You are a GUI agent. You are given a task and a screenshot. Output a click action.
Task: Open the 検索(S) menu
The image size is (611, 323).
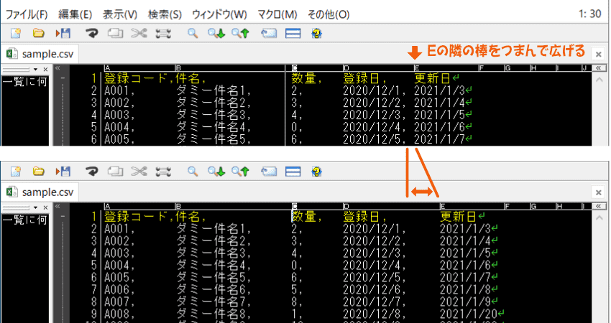click(x=165, y=14)
